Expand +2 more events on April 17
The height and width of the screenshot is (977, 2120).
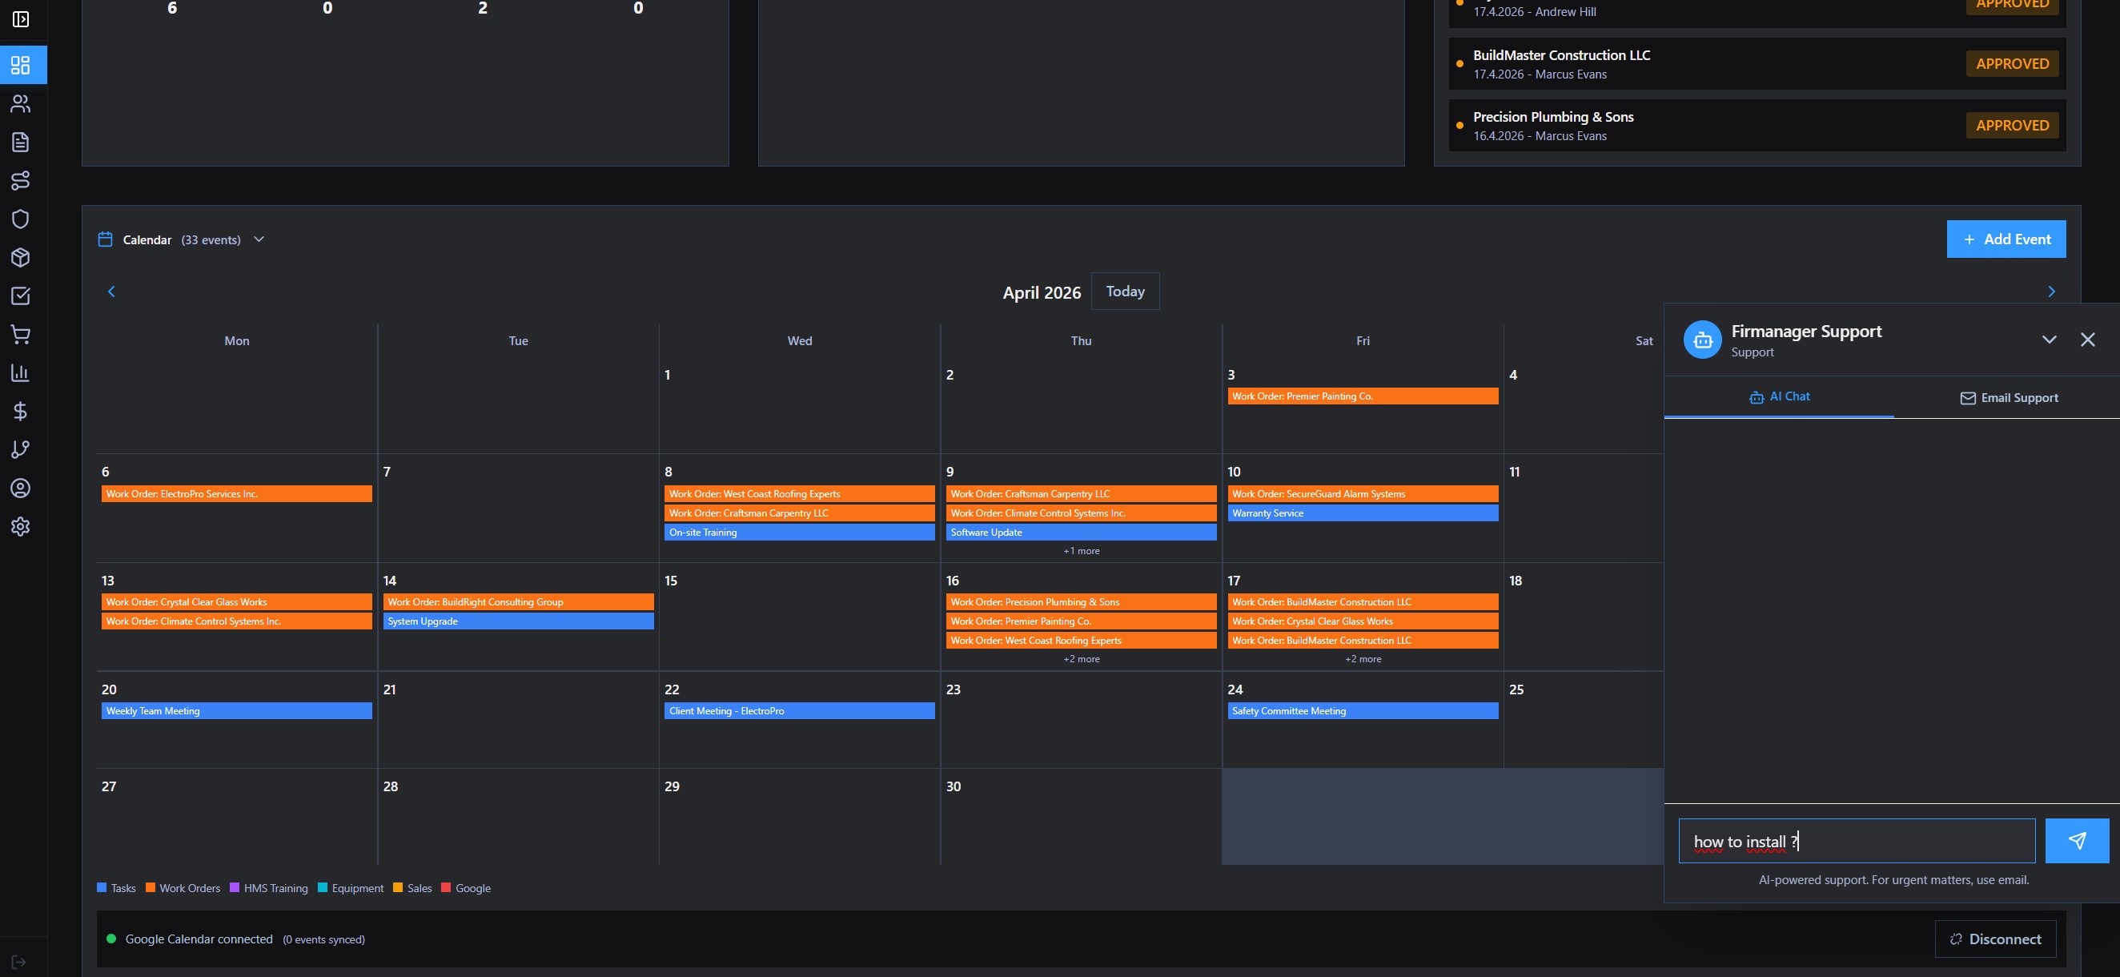coord(1363,658)
